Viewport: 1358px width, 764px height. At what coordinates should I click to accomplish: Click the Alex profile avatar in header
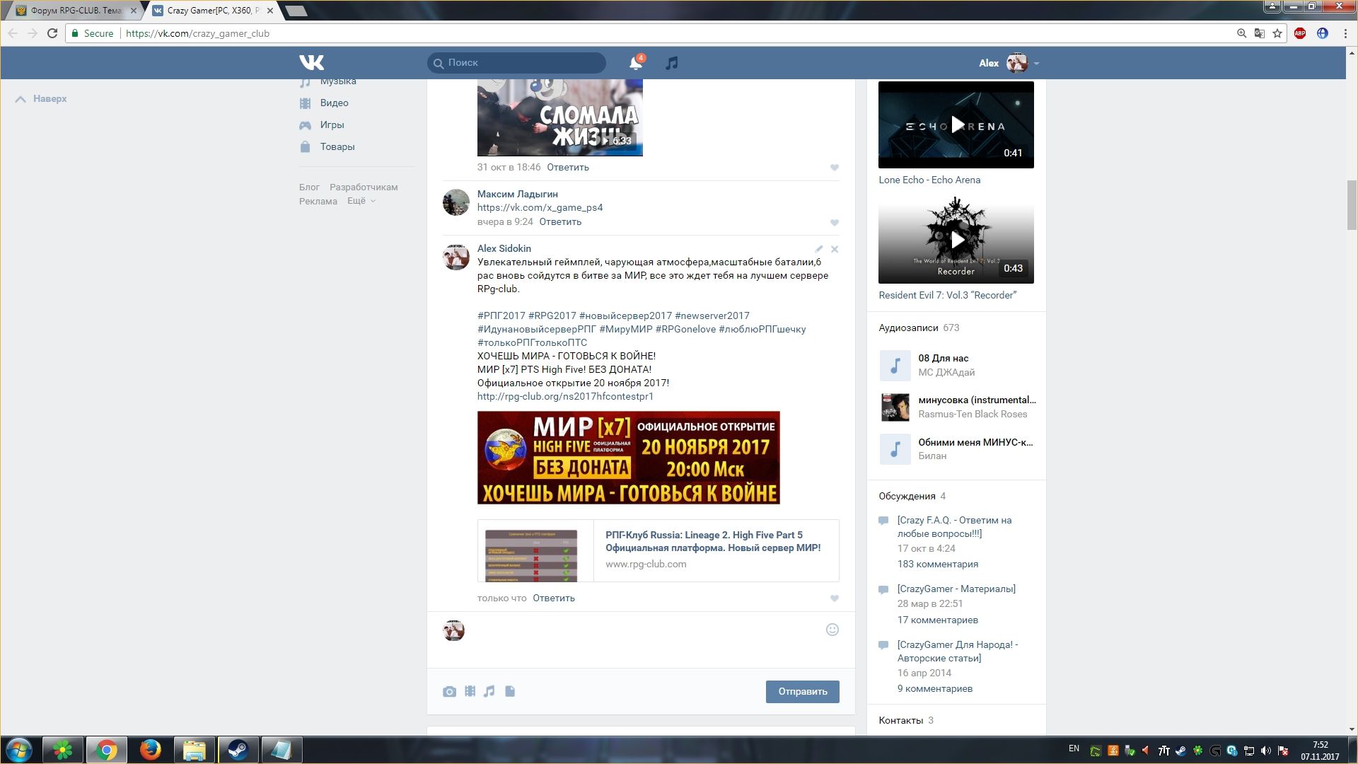[1017, 63]
